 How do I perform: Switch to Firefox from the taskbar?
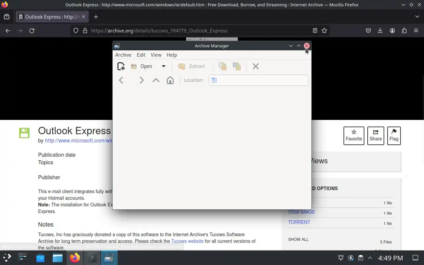pos(75,257)
